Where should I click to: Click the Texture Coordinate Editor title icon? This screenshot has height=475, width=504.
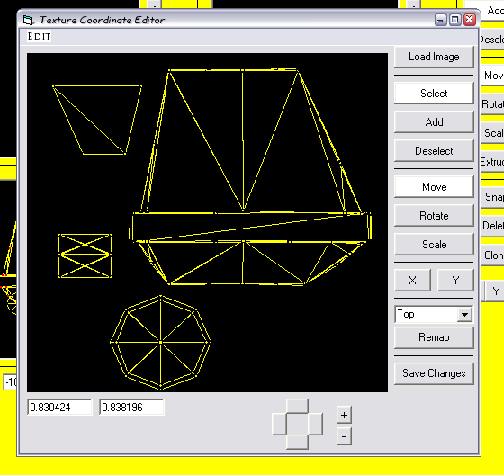pos(28,21)
